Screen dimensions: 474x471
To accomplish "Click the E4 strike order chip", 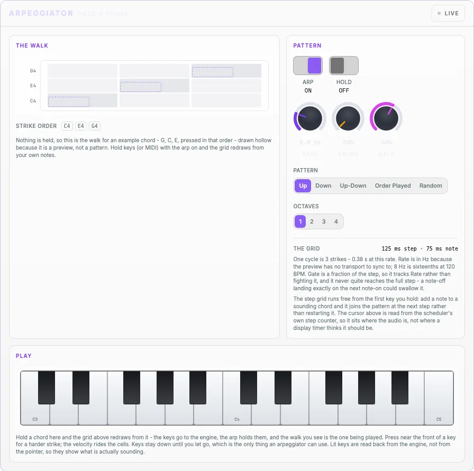I will (x=81, y=126).
